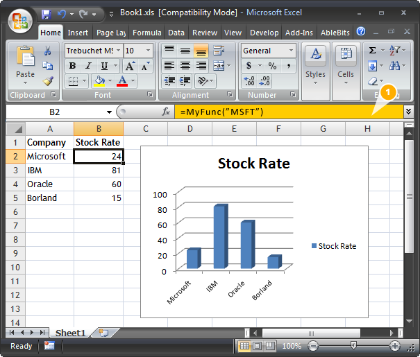Image resolution: width=420 pixels, height=357 pixels.
Task: Increase cell indent
Action: (185, 81)
